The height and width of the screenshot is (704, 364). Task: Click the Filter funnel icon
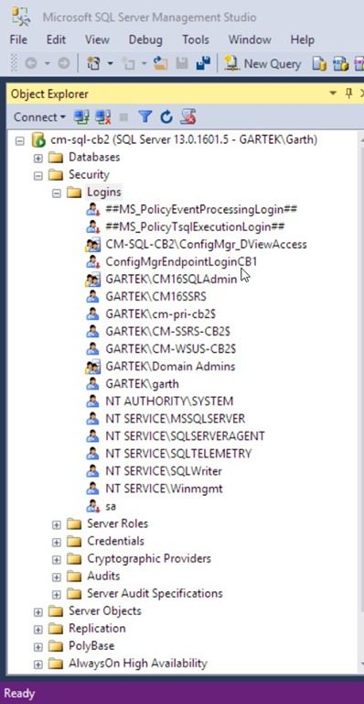coord(145,117)
